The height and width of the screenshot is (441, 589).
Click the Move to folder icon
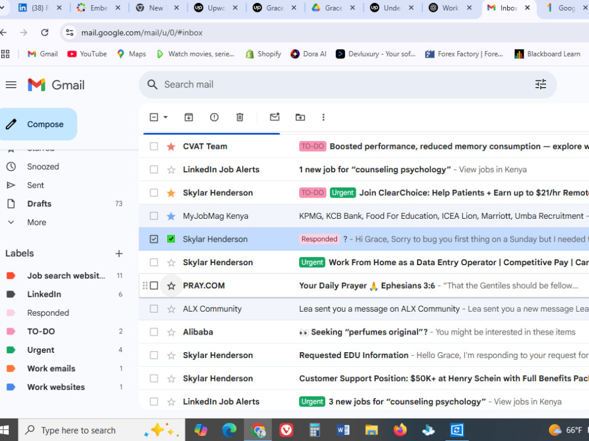(x=300, y=118)
